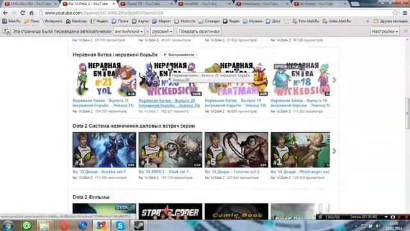Open the русский target language dropdown
Viewport: 410px width, 231px height.
(x=162, y=31)
